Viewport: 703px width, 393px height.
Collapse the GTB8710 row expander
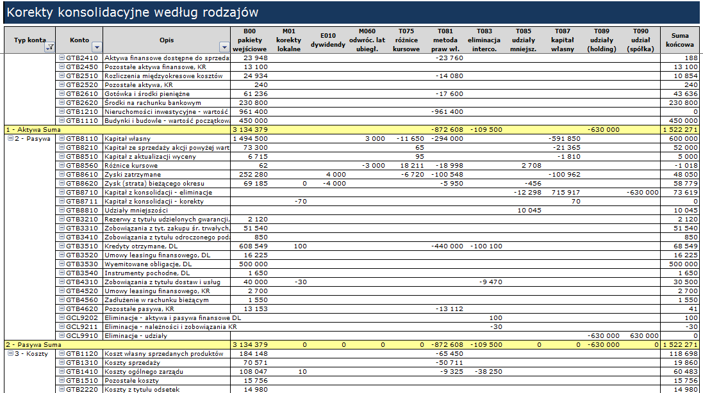click(x=62, y=192)
